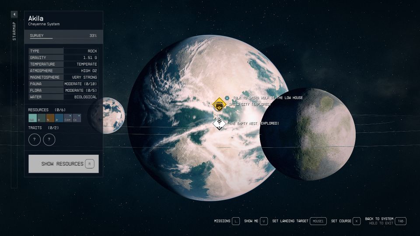Click the Type row showing Rock

(x=63, y=51)
